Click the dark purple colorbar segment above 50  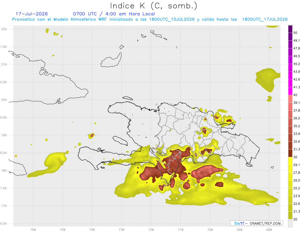pos(290,29)
